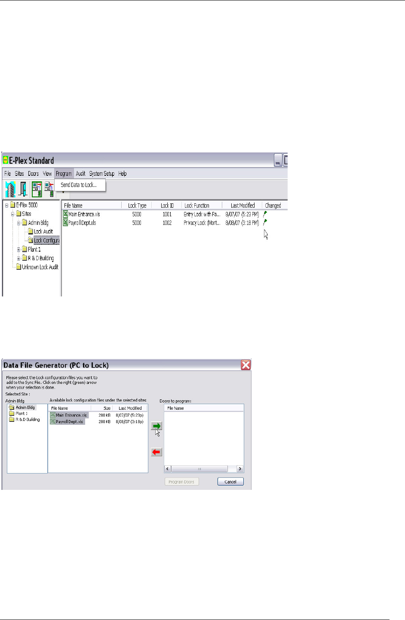Open the View menu

[x=47, y=174]
